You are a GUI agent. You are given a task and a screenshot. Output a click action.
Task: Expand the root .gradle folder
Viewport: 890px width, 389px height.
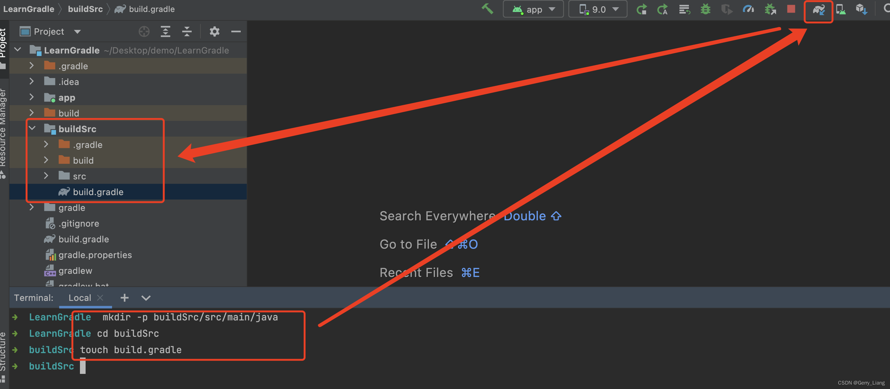pyautogui.click(x=32, y=65)
